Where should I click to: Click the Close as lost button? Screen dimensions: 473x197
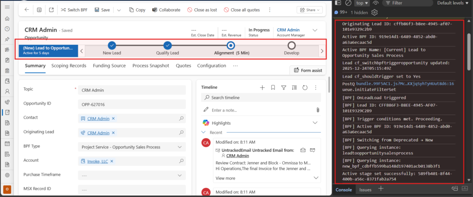pyautogui.click(x=202, y=10)
